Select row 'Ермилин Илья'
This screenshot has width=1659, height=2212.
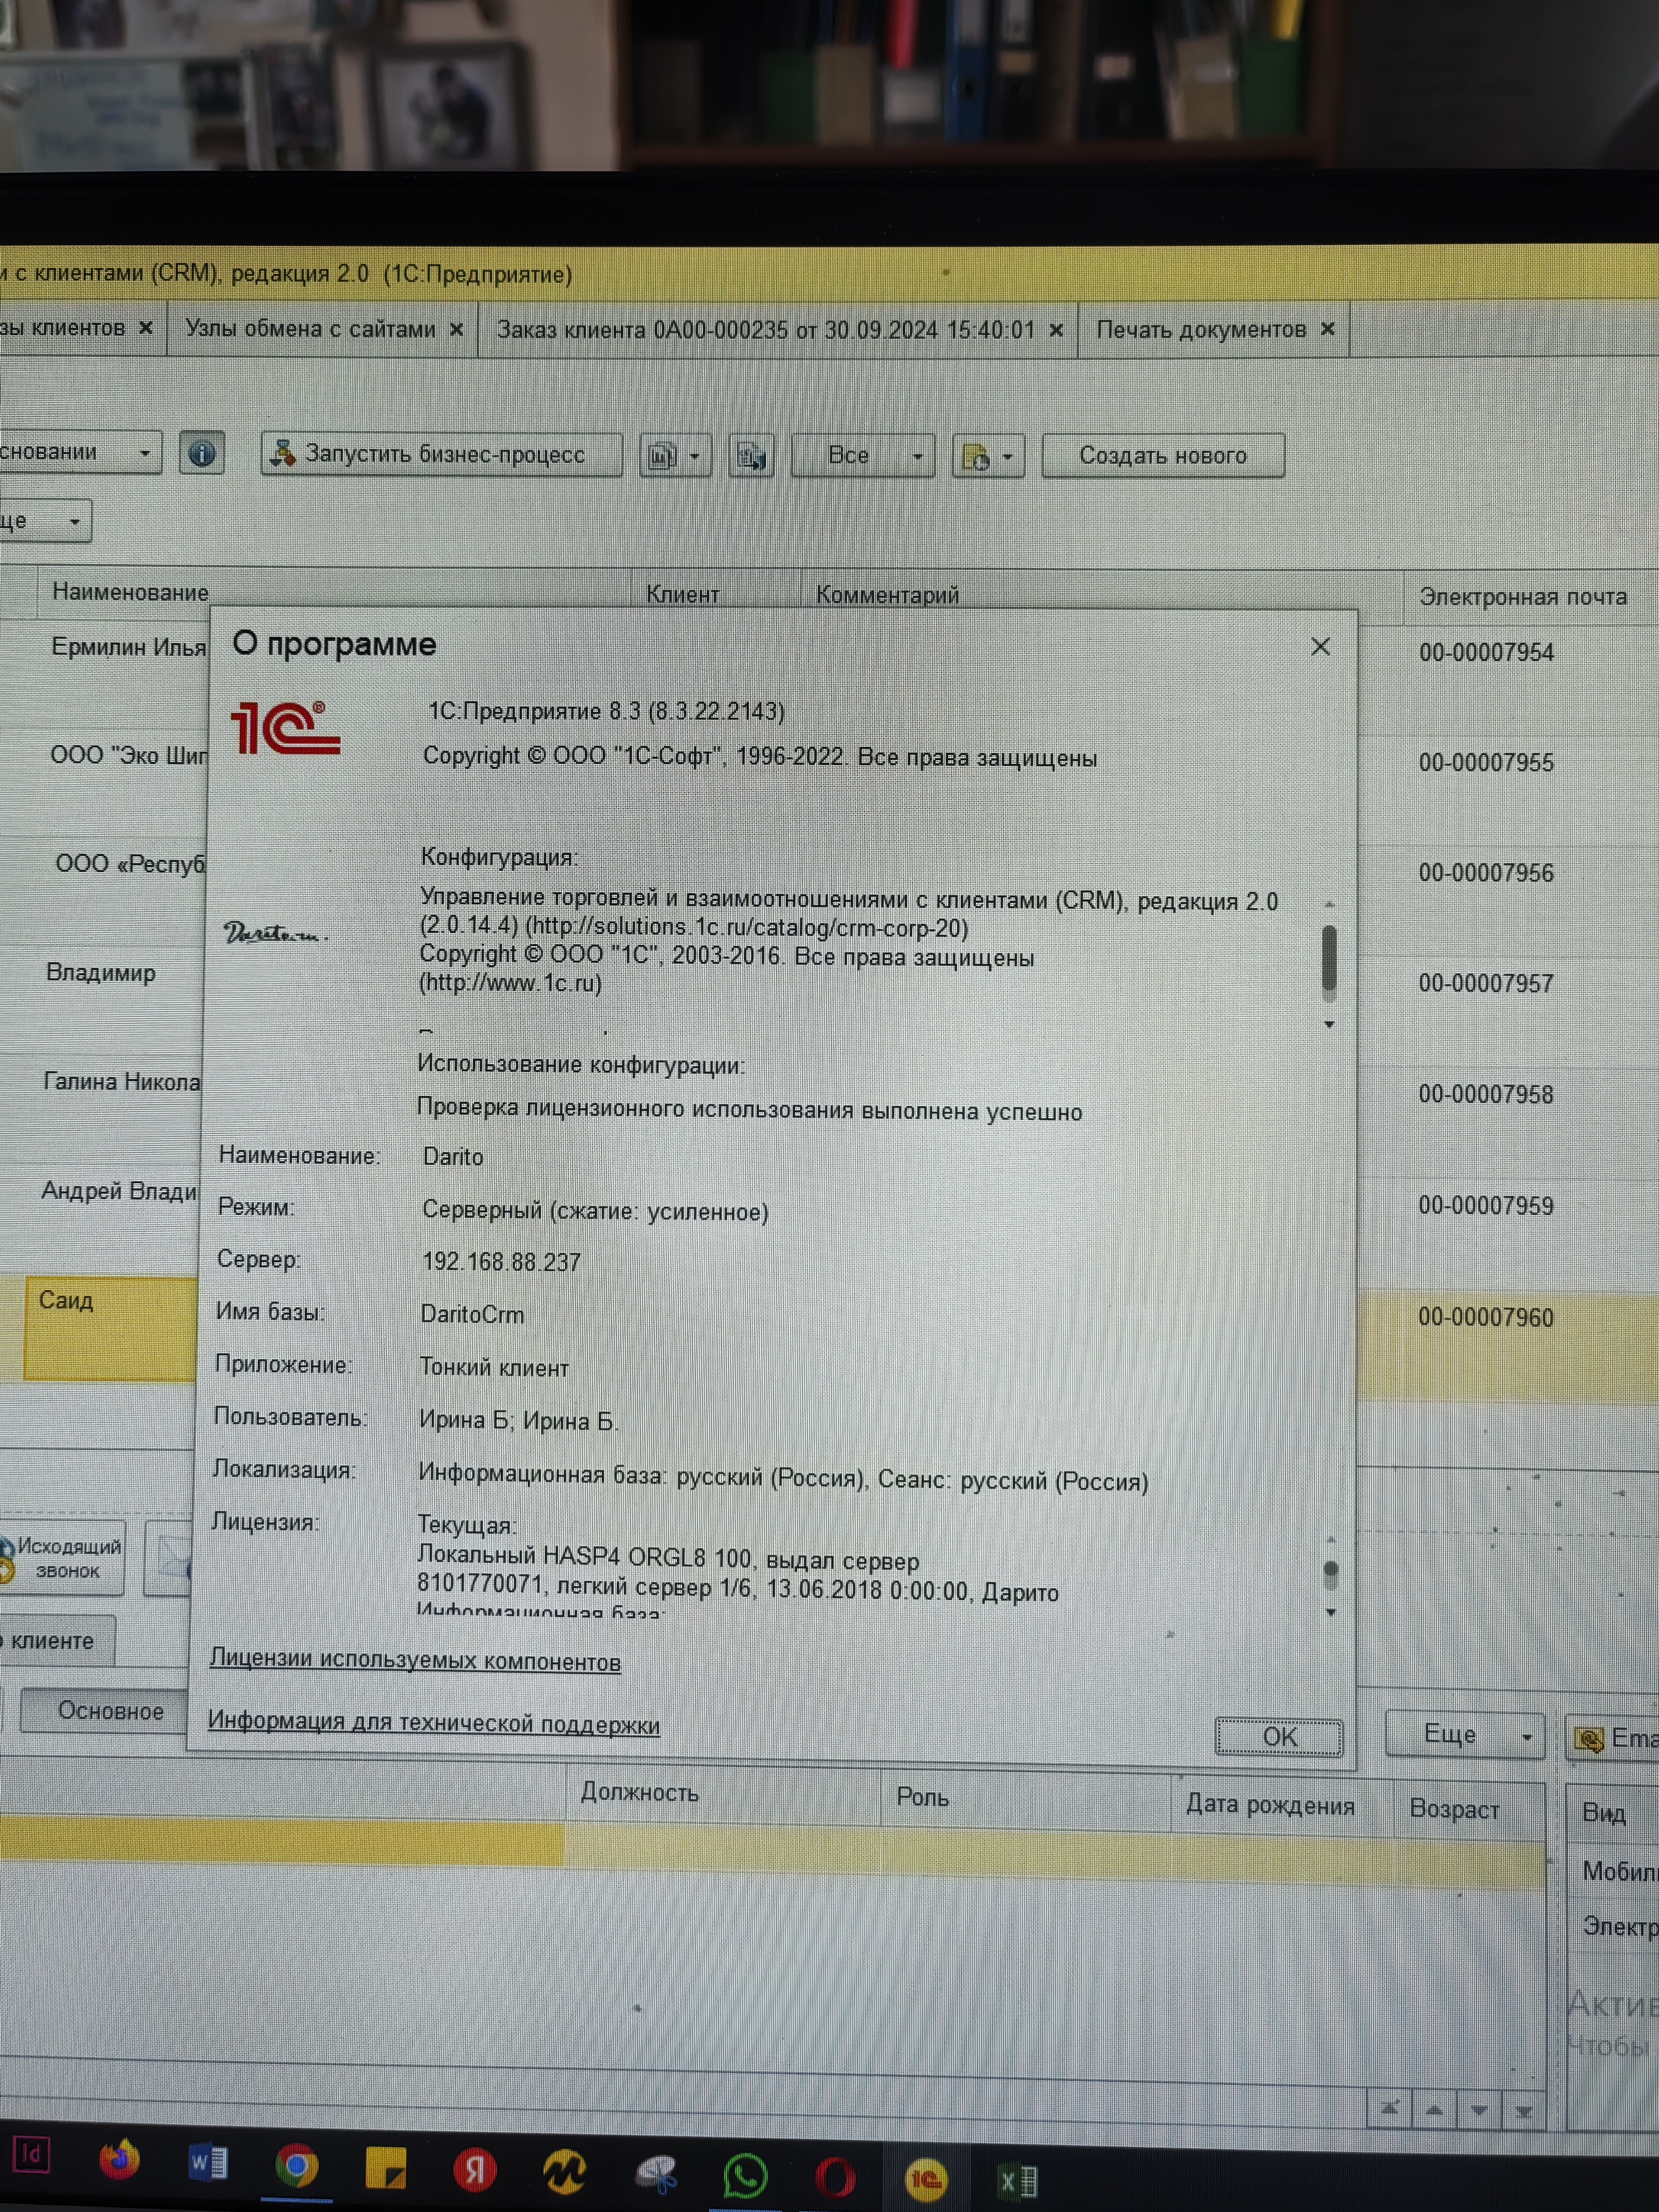pos(128,647)
